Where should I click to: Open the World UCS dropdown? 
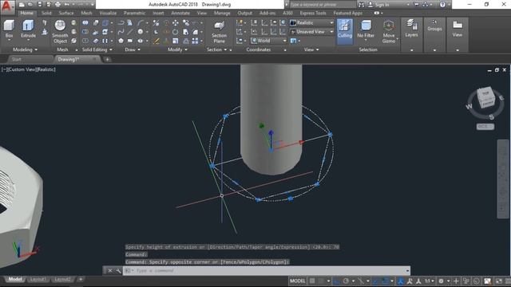click(x=269, y=41)
